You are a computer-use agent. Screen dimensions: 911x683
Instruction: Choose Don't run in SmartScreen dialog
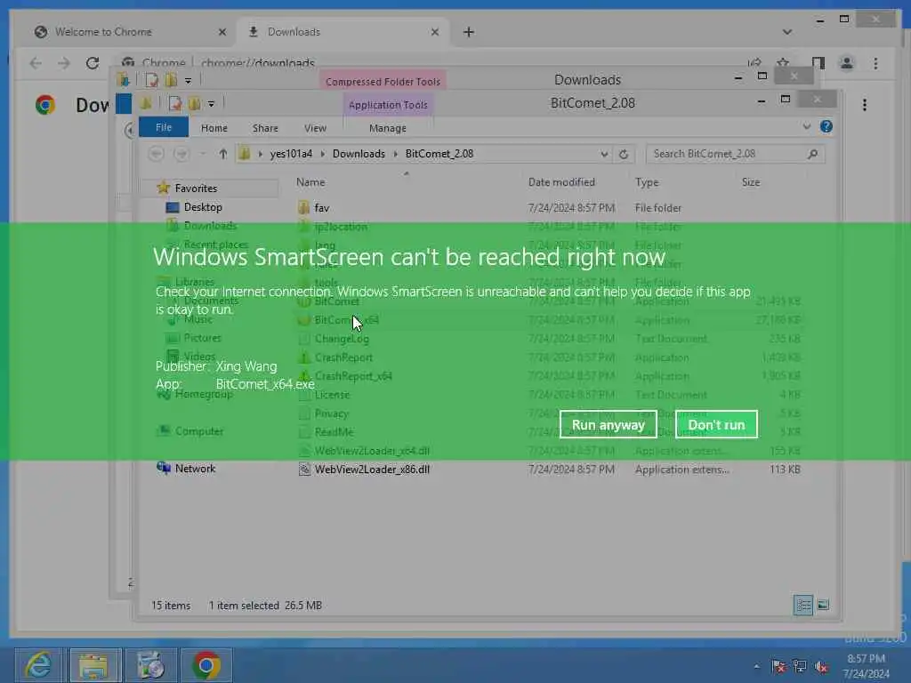[716, 424]
